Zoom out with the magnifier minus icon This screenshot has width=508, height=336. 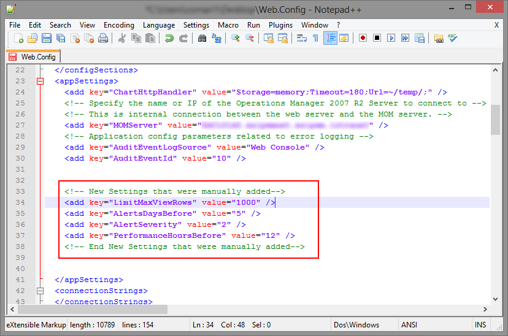pyautogui.click(x=250, y=38)
